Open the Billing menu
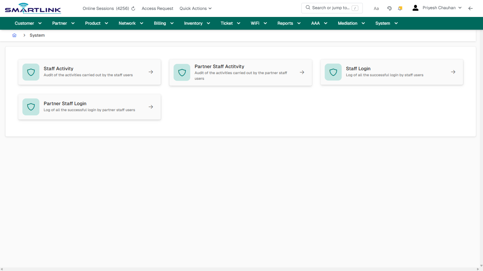 coord(163,23)
